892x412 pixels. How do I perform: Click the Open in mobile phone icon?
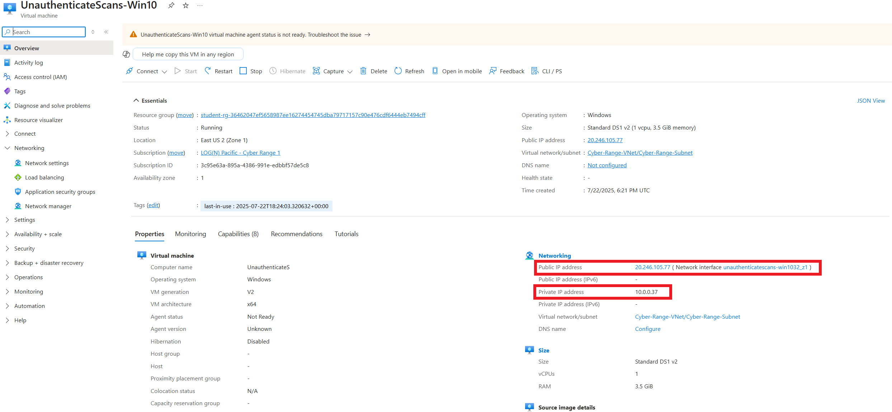435,71
